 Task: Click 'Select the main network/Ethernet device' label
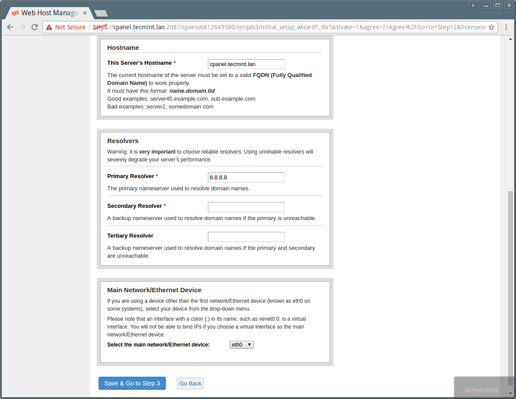point(158,345)
